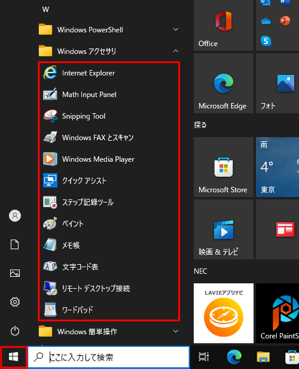Click the ここに入力して検索 search box
Screen dimensions: 299x369
coord(109,357)
